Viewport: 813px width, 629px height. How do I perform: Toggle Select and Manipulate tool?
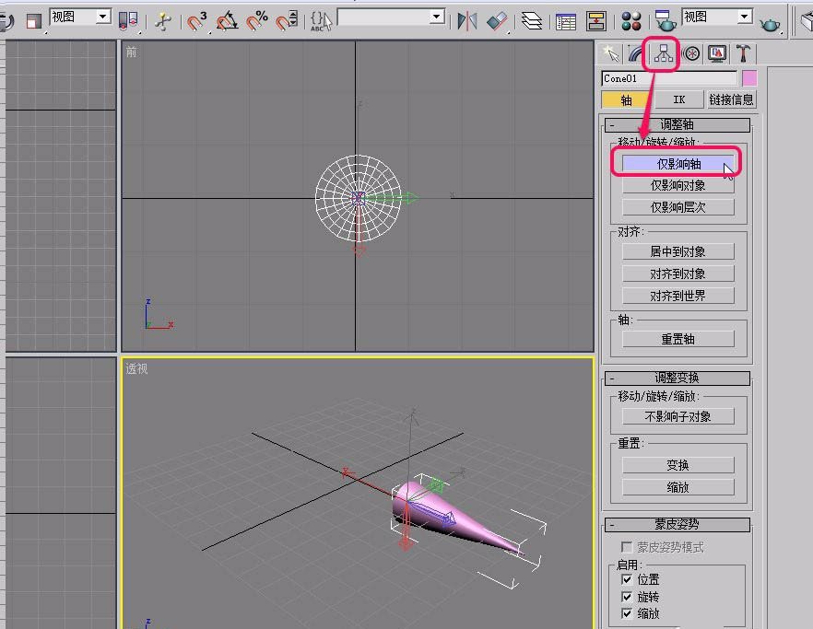pyautogui.click(x=163, y=21)
